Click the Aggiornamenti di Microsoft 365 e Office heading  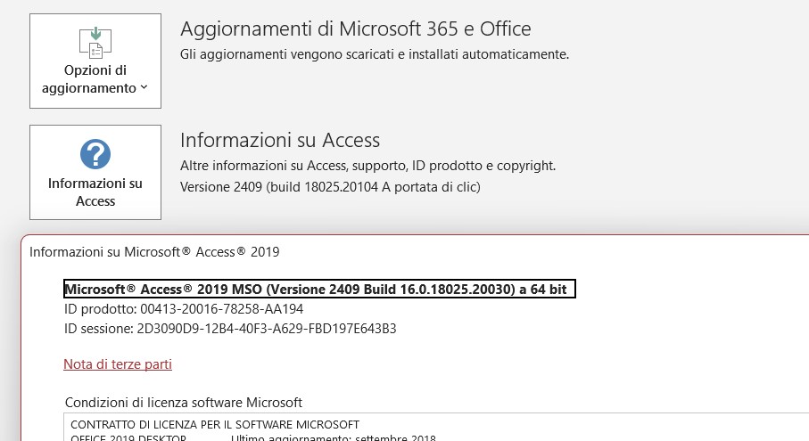[355, 29]
